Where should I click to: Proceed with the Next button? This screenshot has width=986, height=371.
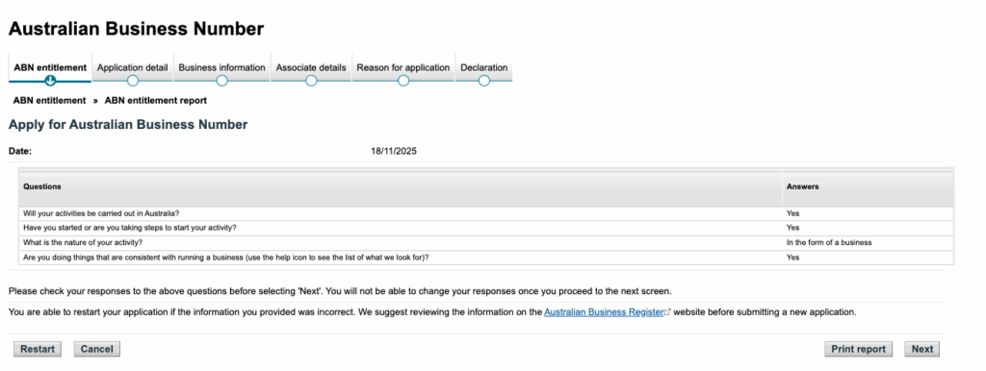pyautogui.click(x=922, y=349)
